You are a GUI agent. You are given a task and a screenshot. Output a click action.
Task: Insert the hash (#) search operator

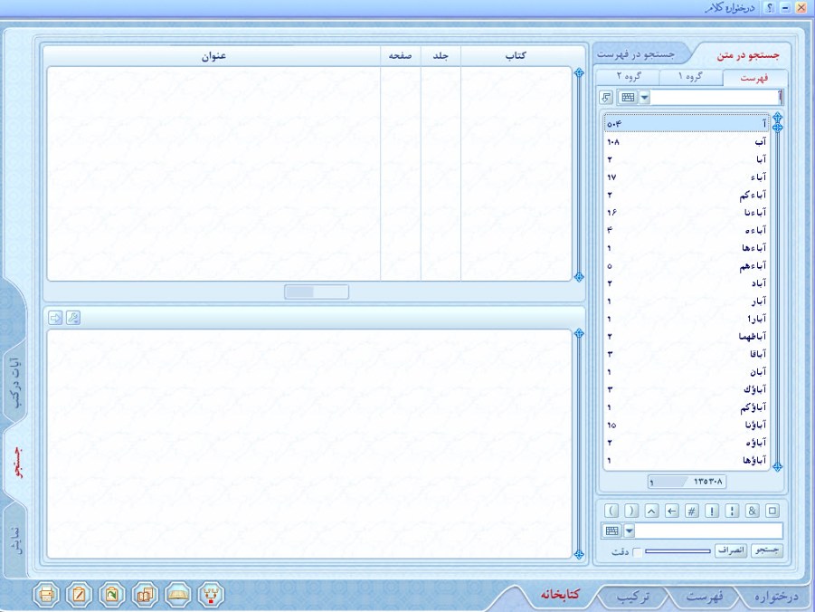pyautogui.click(x=692, y=511)
